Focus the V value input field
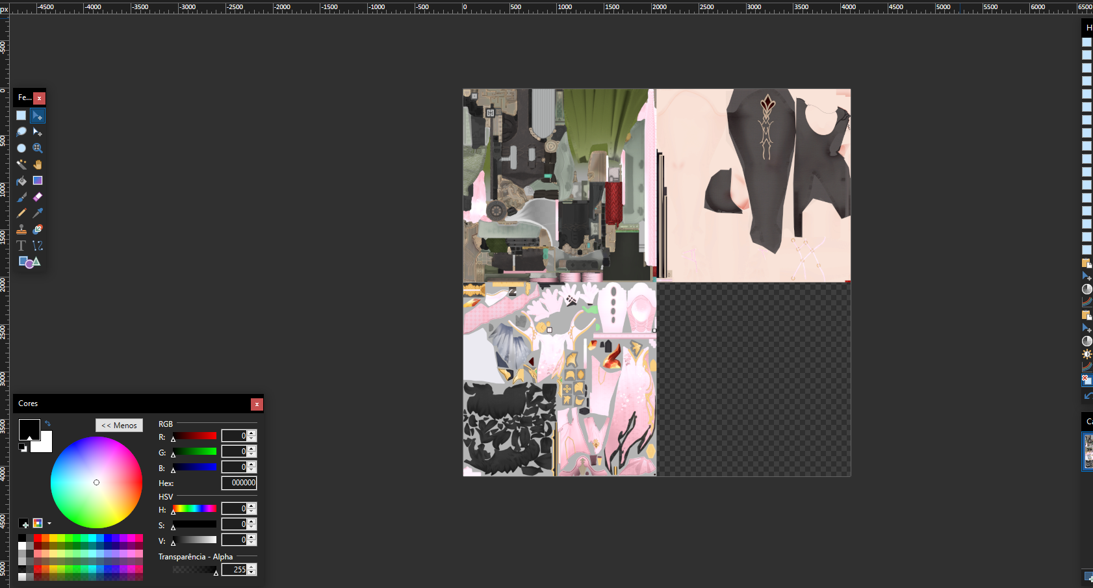Screen dimensions: 1093x588 pyautogui.click(x=234, y=540)
